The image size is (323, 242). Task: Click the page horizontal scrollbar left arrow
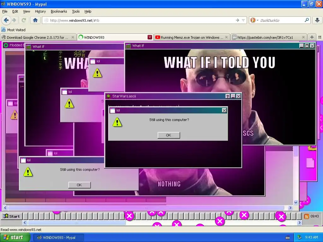[5, 208]
